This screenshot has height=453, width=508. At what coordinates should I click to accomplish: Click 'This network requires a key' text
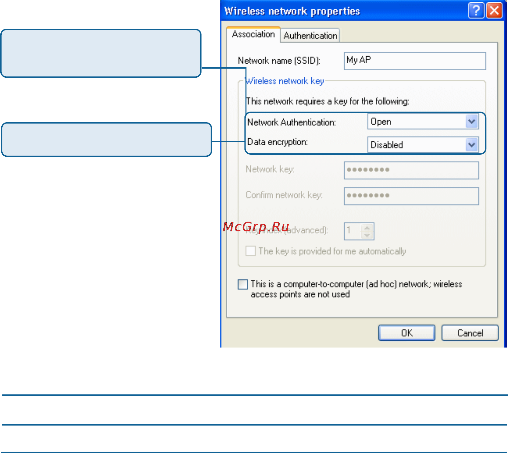328,101
